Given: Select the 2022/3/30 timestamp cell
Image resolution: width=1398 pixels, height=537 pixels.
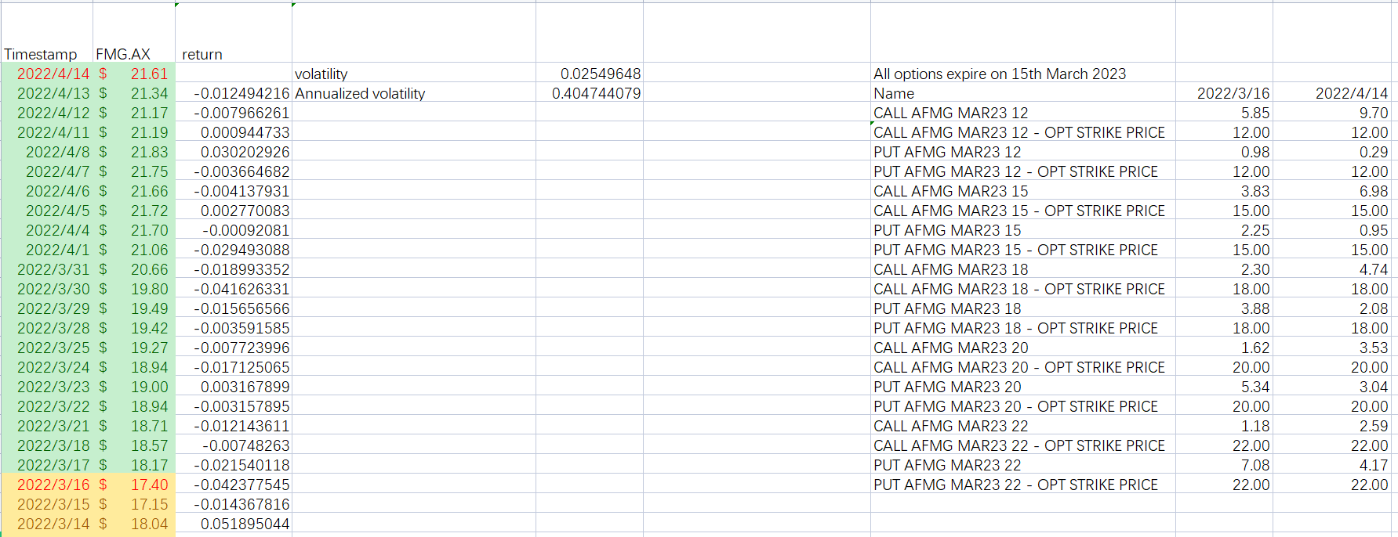Looking at the screenshot, I should pyautogui.click(x=47, y=289).
